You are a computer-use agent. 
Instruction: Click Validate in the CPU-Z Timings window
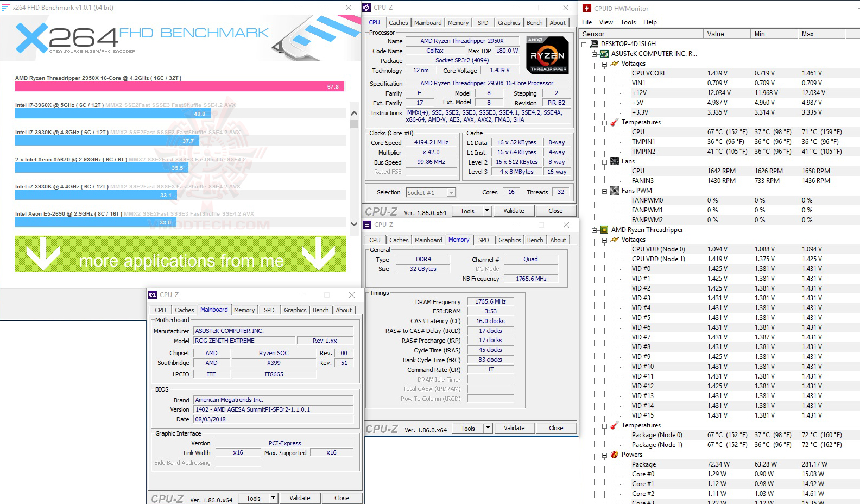[514, 428]
